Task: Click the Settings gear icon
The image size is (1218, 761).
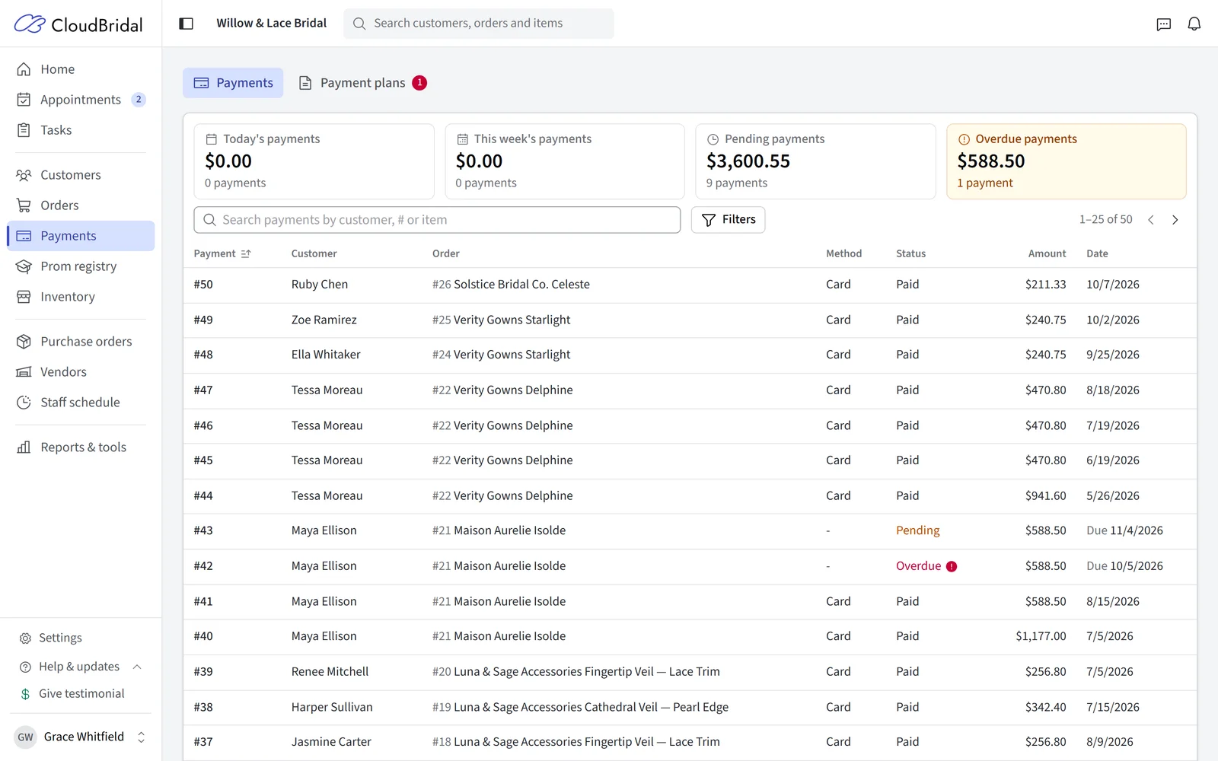Action: 25,638
